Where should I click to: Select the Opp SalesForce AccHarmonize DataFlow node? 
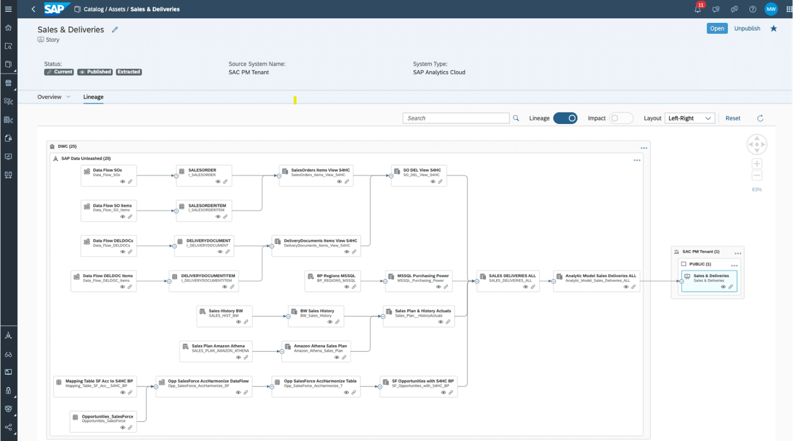(x=204, y=386)
